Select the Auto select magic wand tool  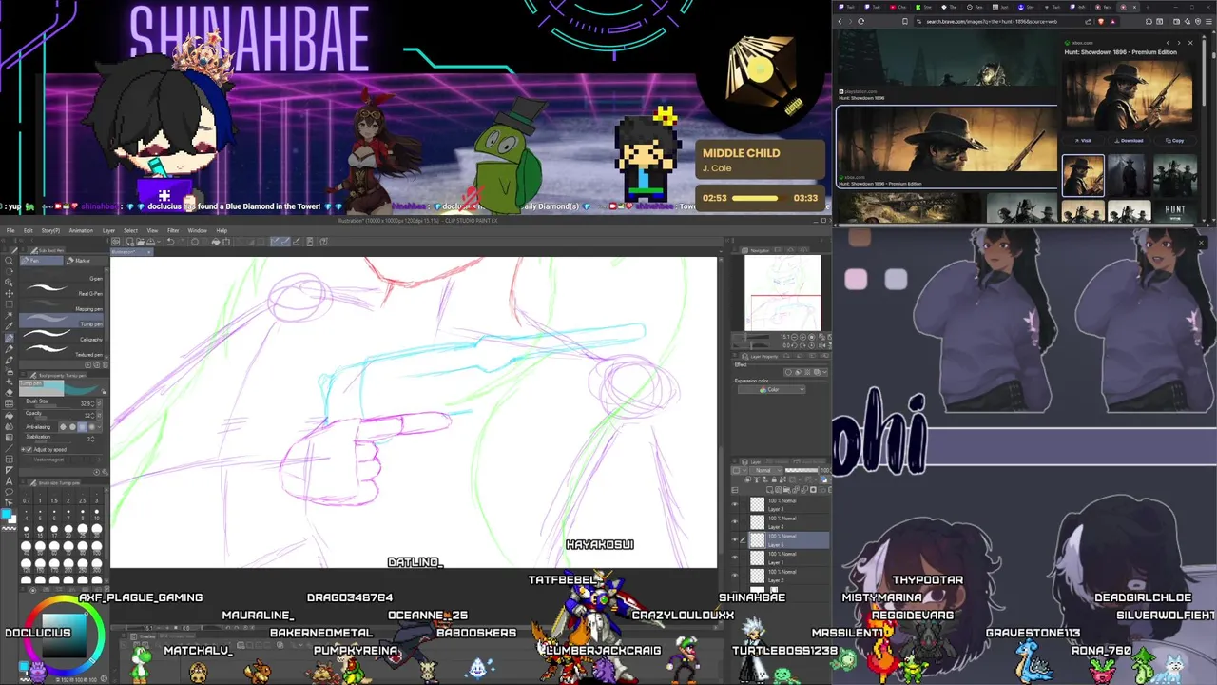(x=9, y=314)
